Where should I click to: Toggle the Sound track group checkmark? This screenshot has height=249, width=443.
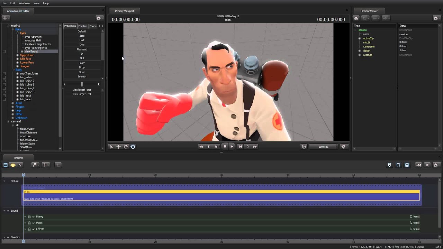pos(8,211)
